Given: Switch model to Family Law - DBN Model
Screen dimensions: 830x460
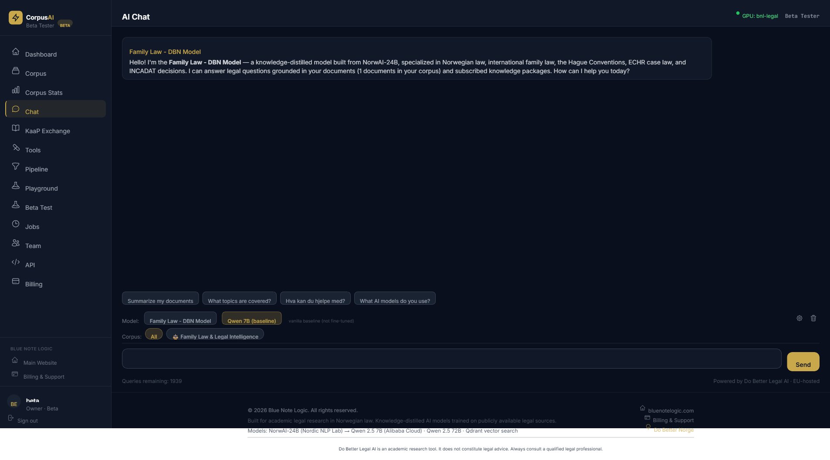Looking at the screenshot, I should pyautogui.click(x=180, y=321).
